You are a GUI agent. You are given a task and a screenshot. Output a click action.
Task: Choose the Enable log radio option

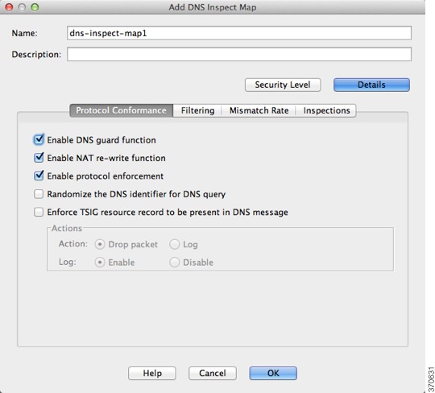[100, 263]
